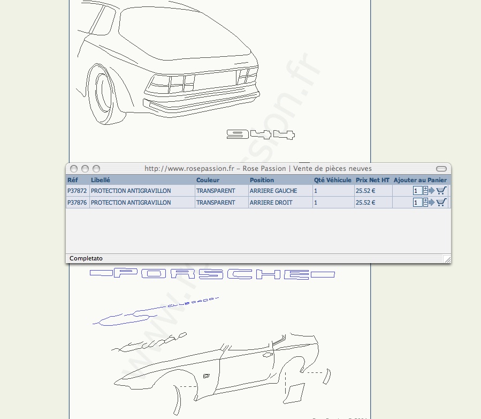Click the arrow icon in the P37876 row

click(432, 203)
